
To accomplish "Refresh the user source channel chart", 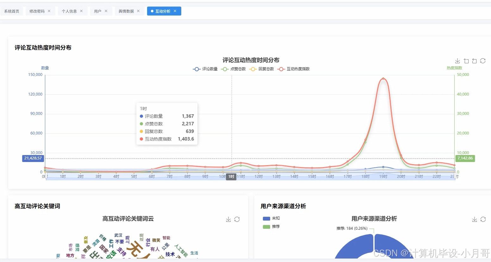I will point(483,219).
